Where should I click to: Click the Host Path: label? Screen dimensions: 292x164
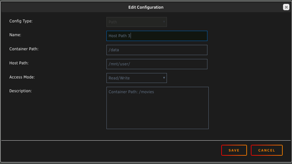point(19,63)
